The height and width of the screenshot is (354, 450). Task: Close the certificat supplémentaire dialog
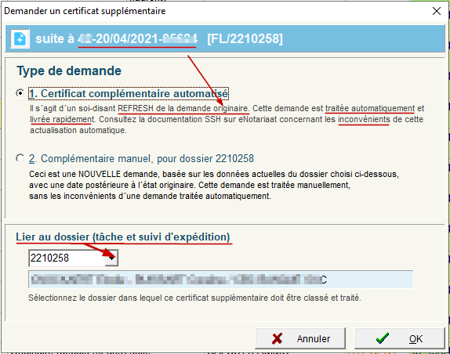pos(437,11)
